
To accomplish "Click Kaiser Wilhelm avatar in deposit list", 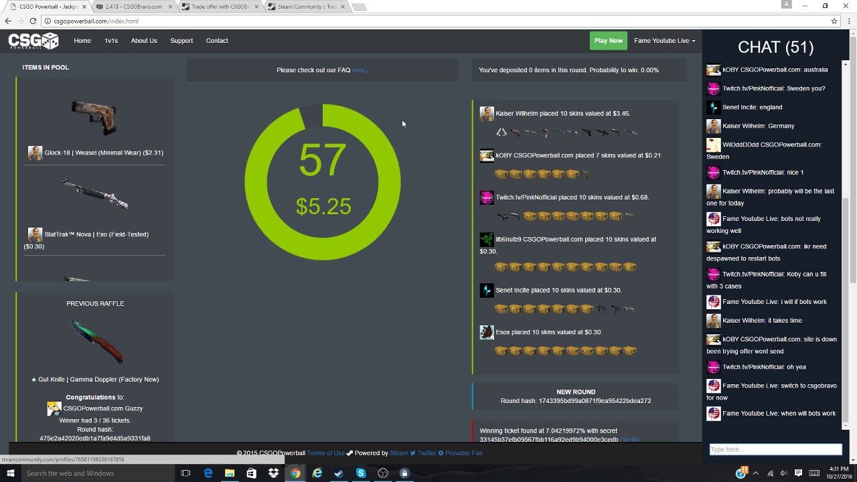I will (x=487, y=114).
